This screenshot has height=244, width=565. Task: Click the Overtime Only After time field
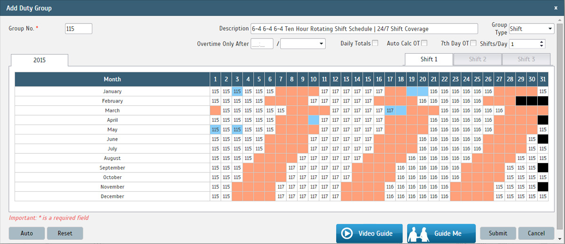coord(262,44)
